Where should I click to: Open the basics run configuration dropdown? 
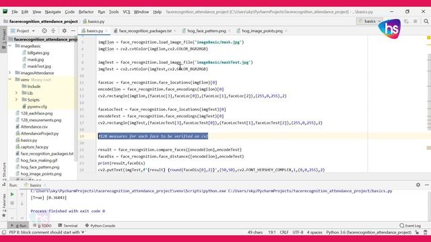tap(370, 21)
